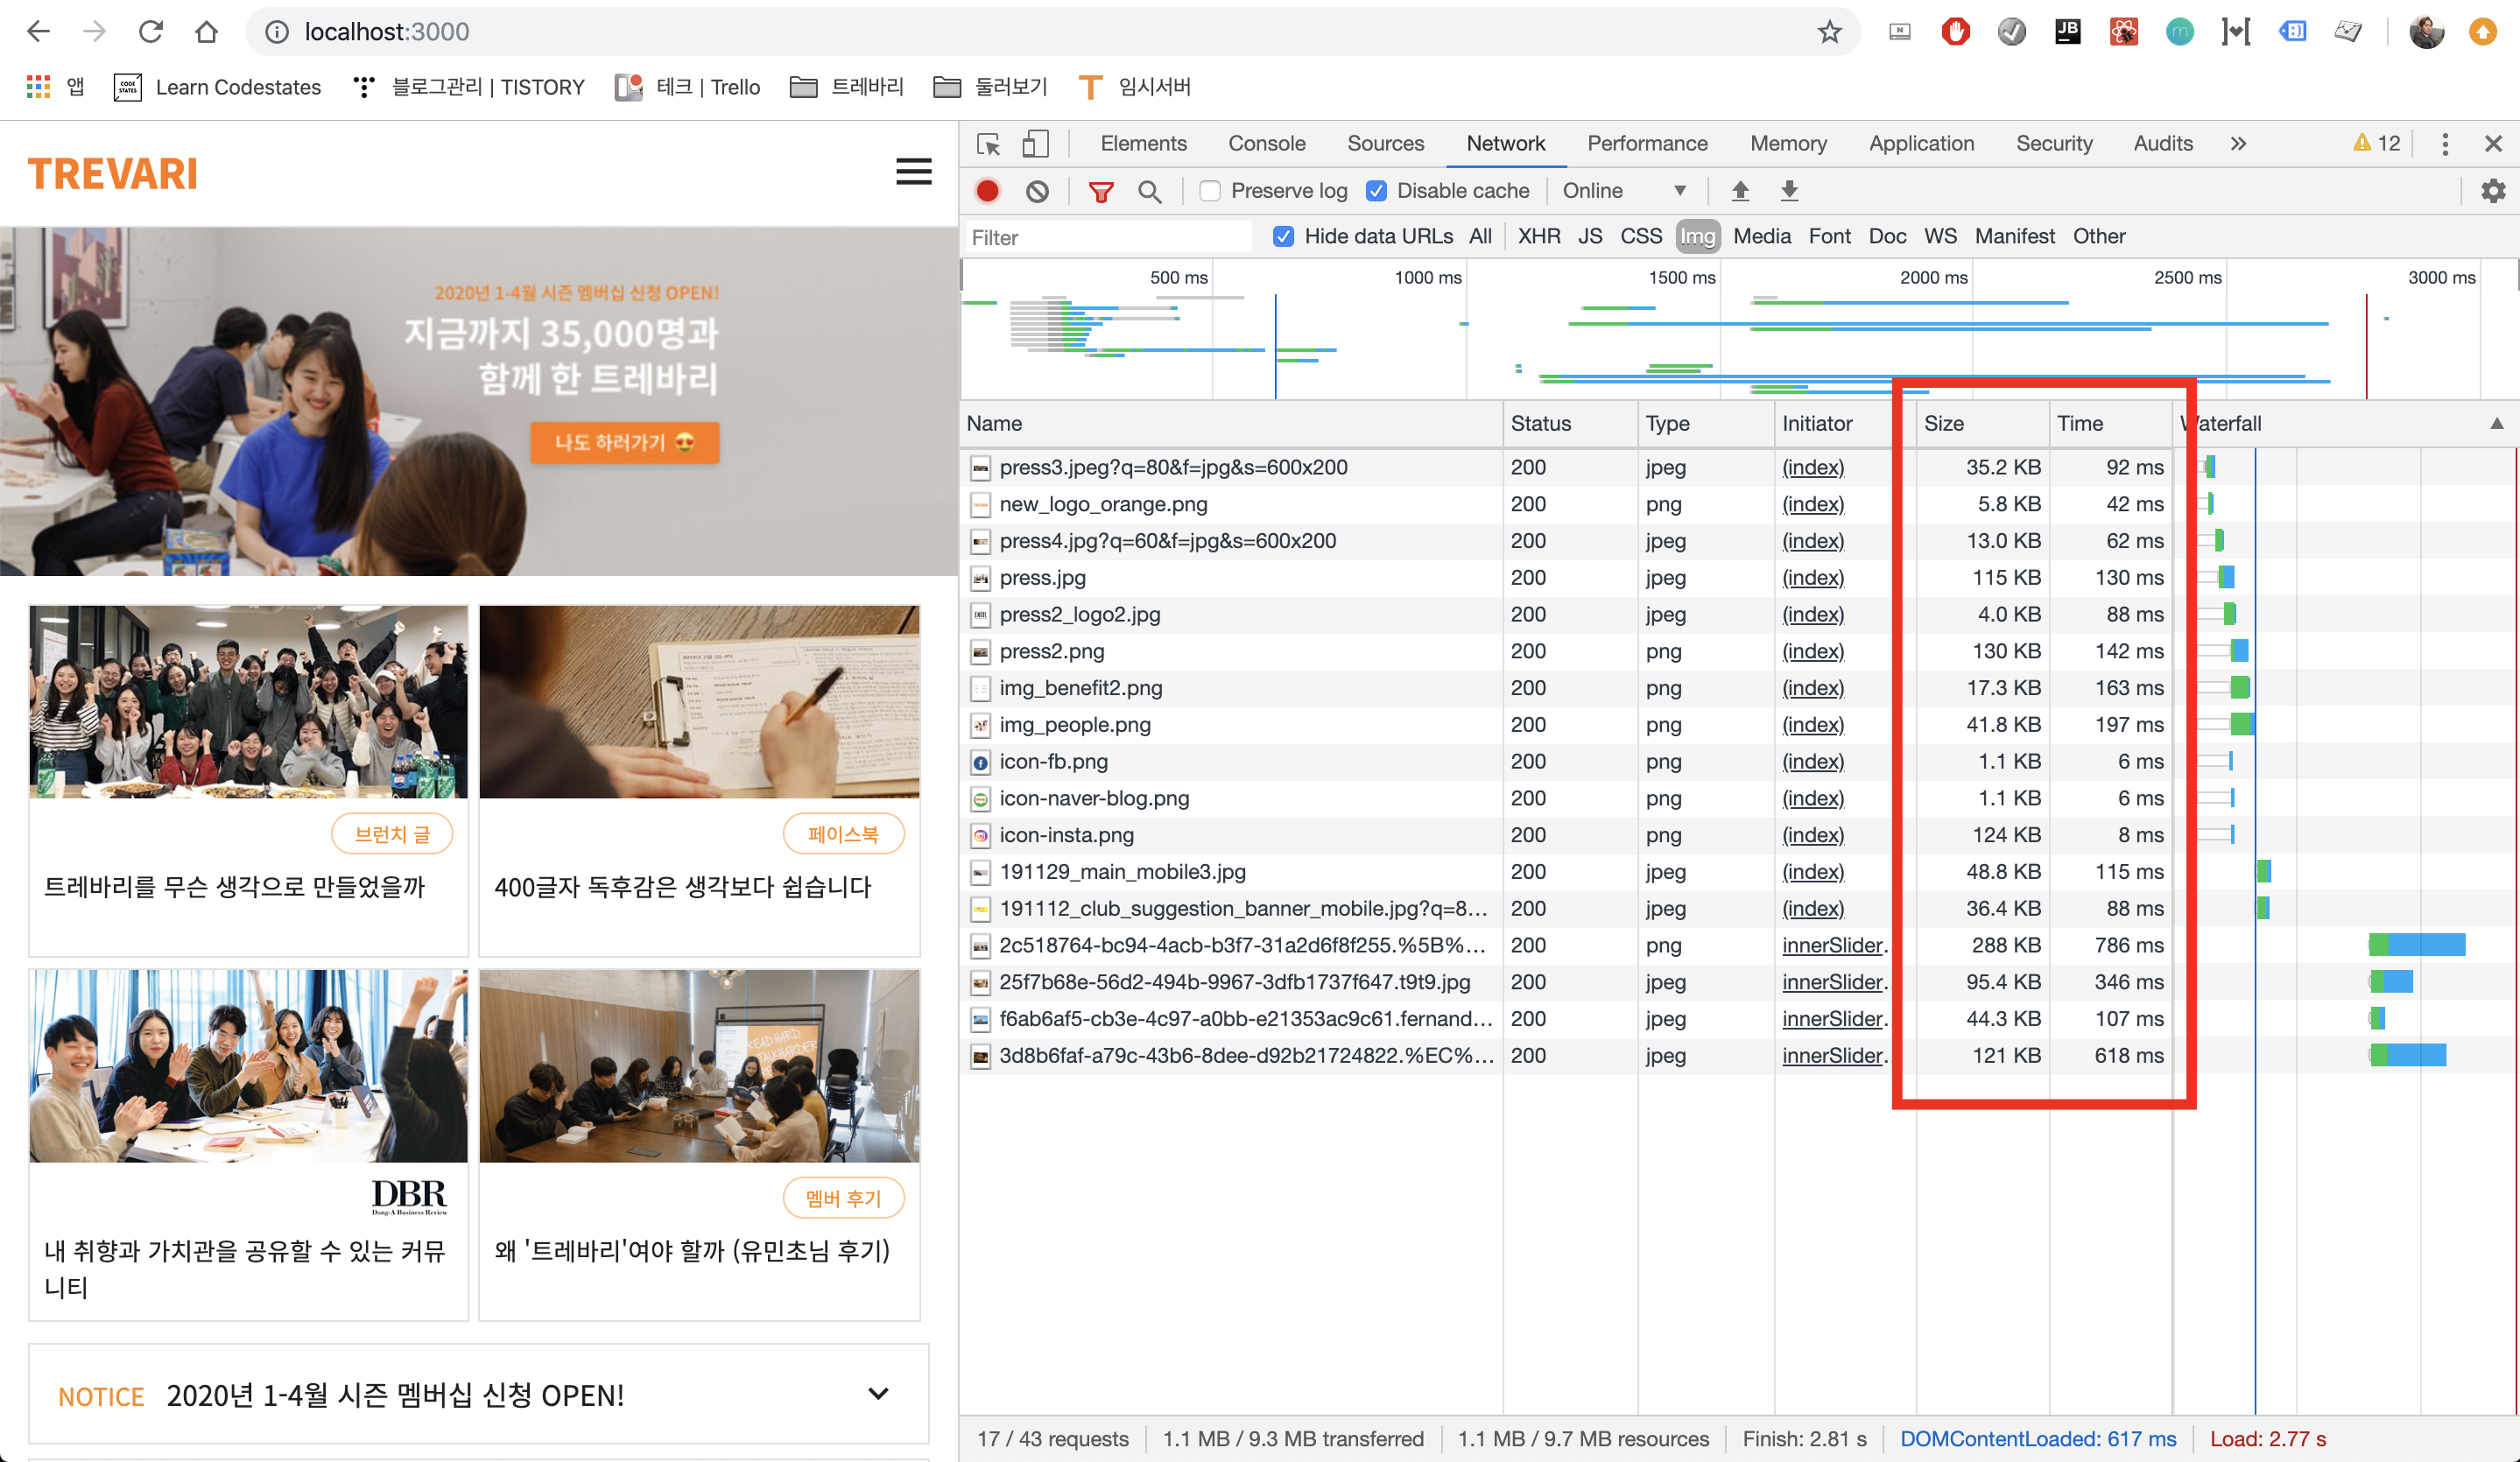Open hamburger menu on Trevari site
The image size is (2520, 1462).
click(913, 172)
